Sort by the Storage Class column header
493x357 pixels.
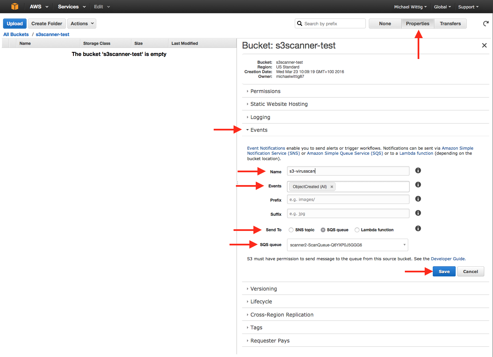point(106,43)
